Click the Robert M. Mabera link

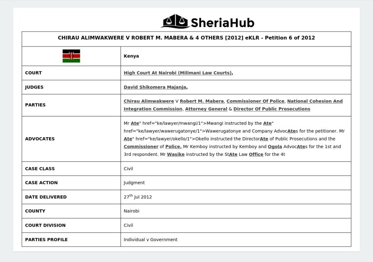tap(202, 101)
